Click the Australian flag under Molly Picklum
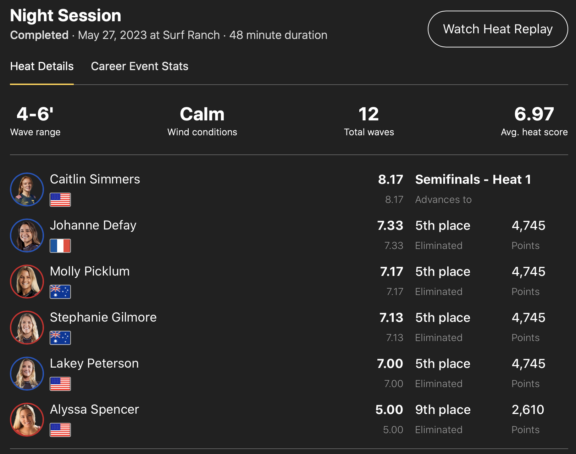 point(60,292)
